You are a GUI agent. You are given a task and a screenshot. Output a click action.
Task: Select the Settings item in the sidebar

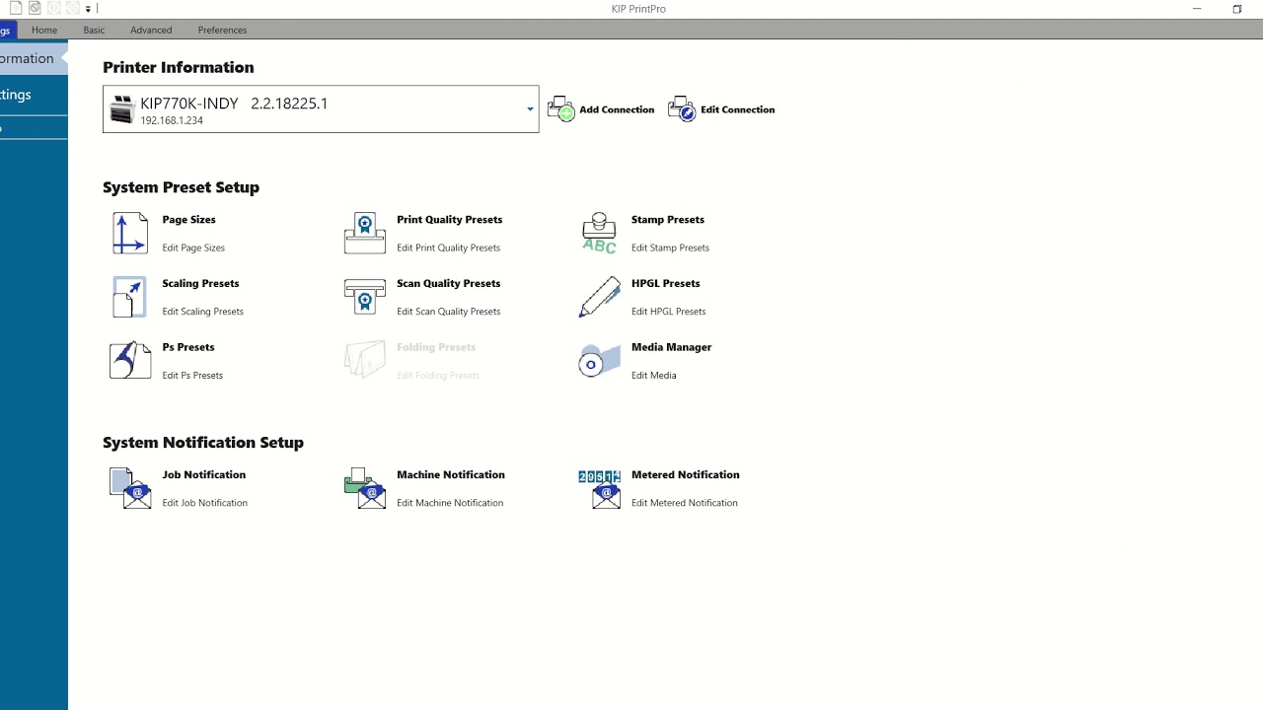[x=34, y=95]
